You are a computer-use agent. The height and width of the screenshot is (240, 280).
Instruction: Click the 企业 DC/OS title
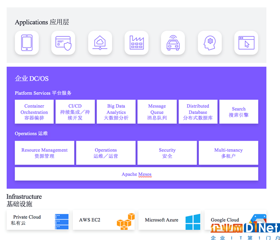pyautogui.click(x=31, y=78)
